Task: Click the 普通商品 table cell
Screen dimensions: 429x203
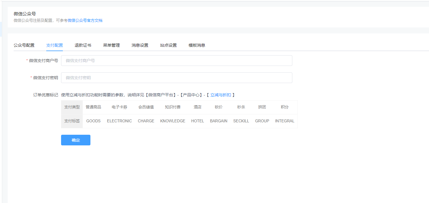Action: 93,107
